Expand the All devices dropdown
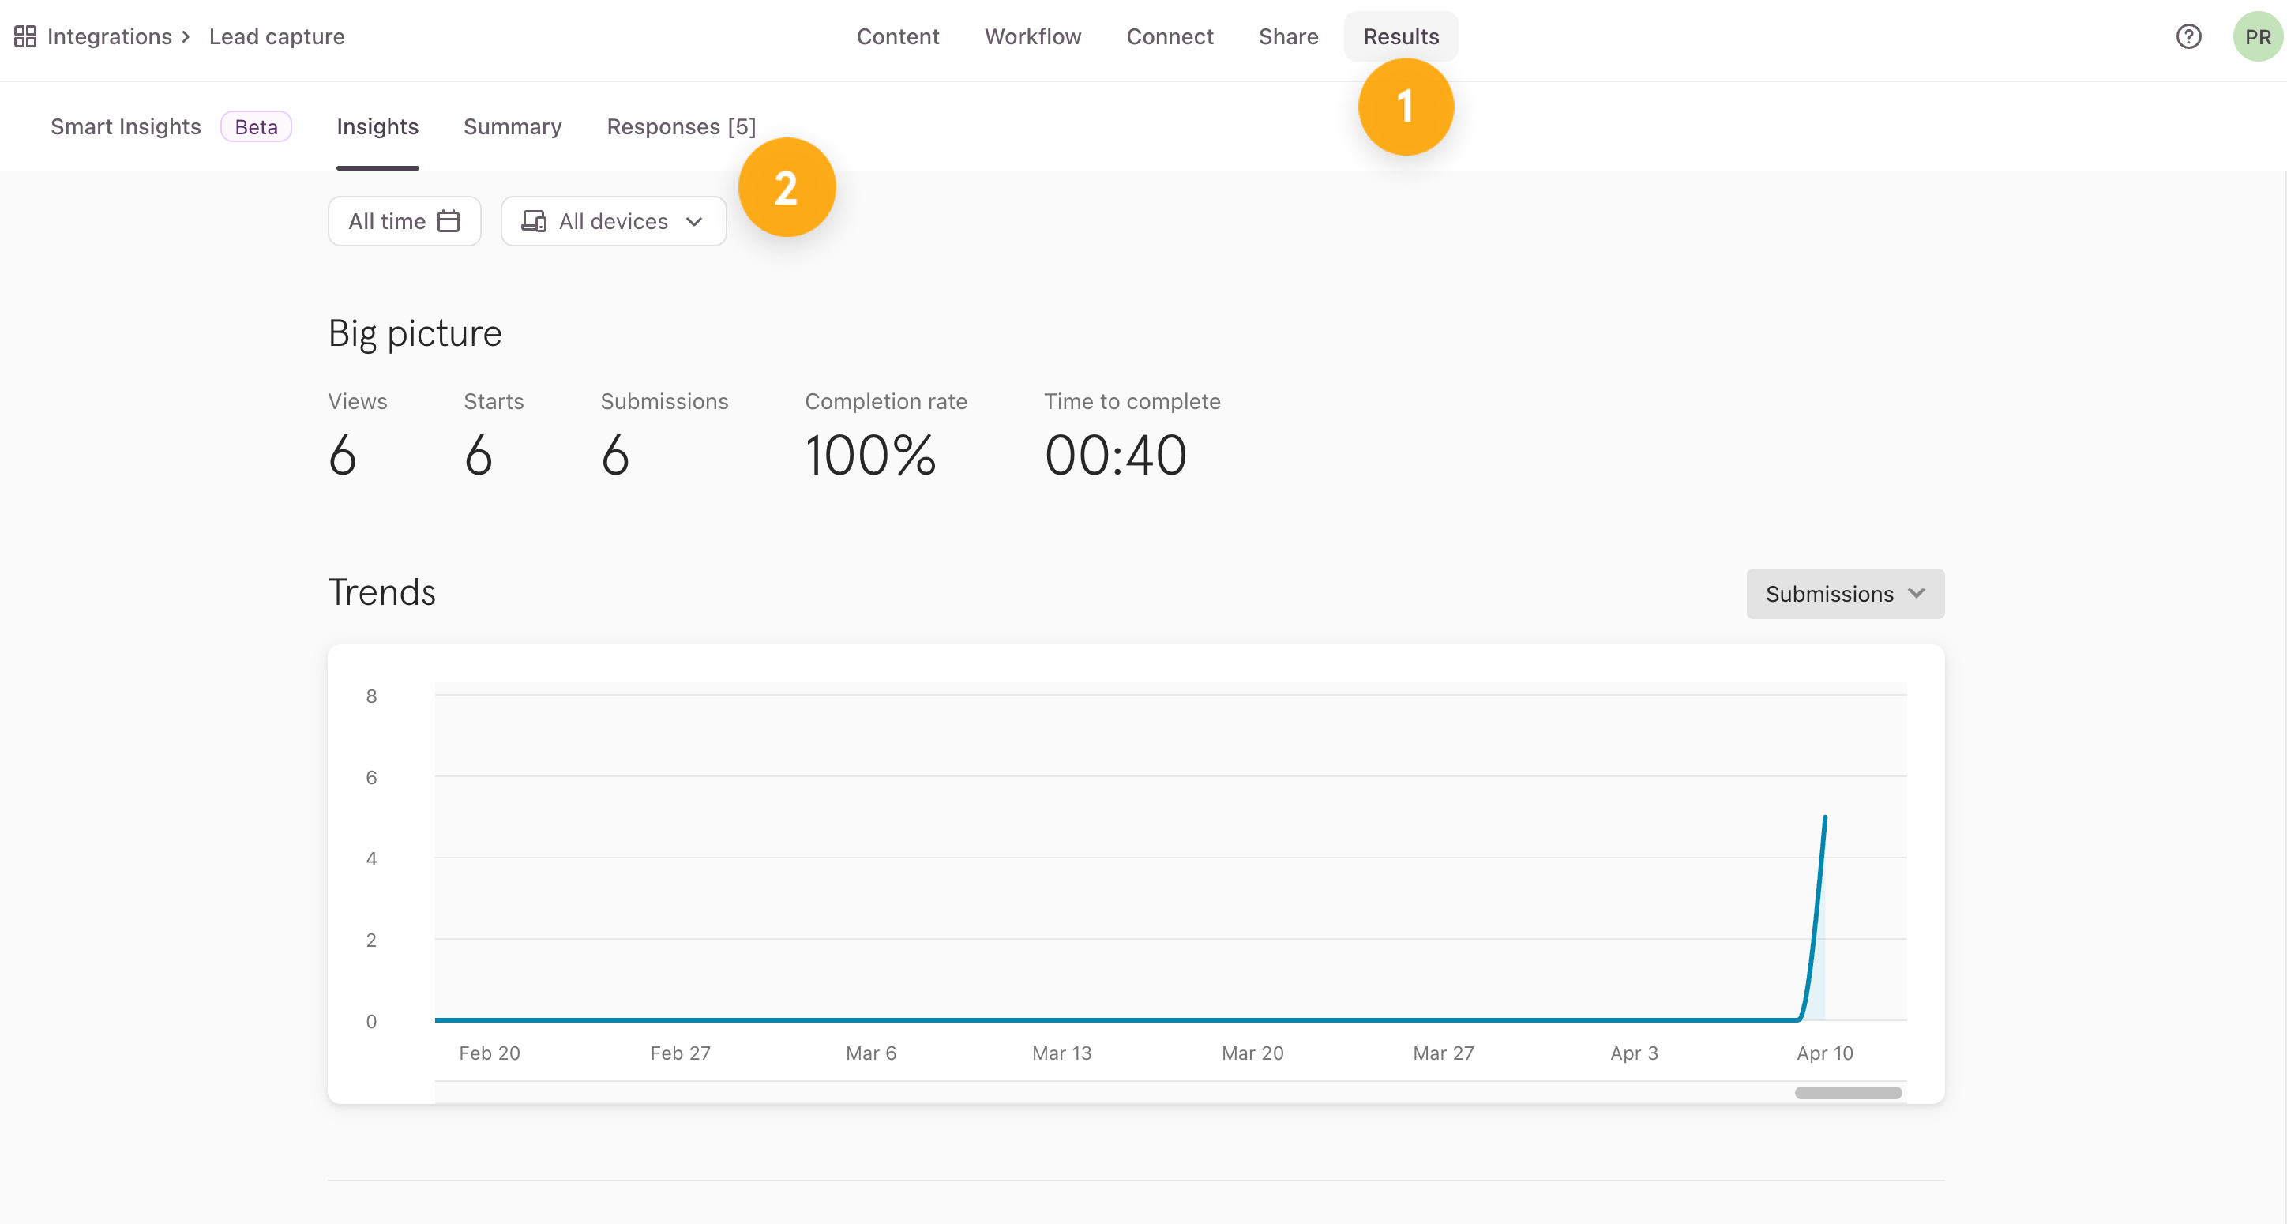The image size is (2287, 1224). tap(614, 221)
